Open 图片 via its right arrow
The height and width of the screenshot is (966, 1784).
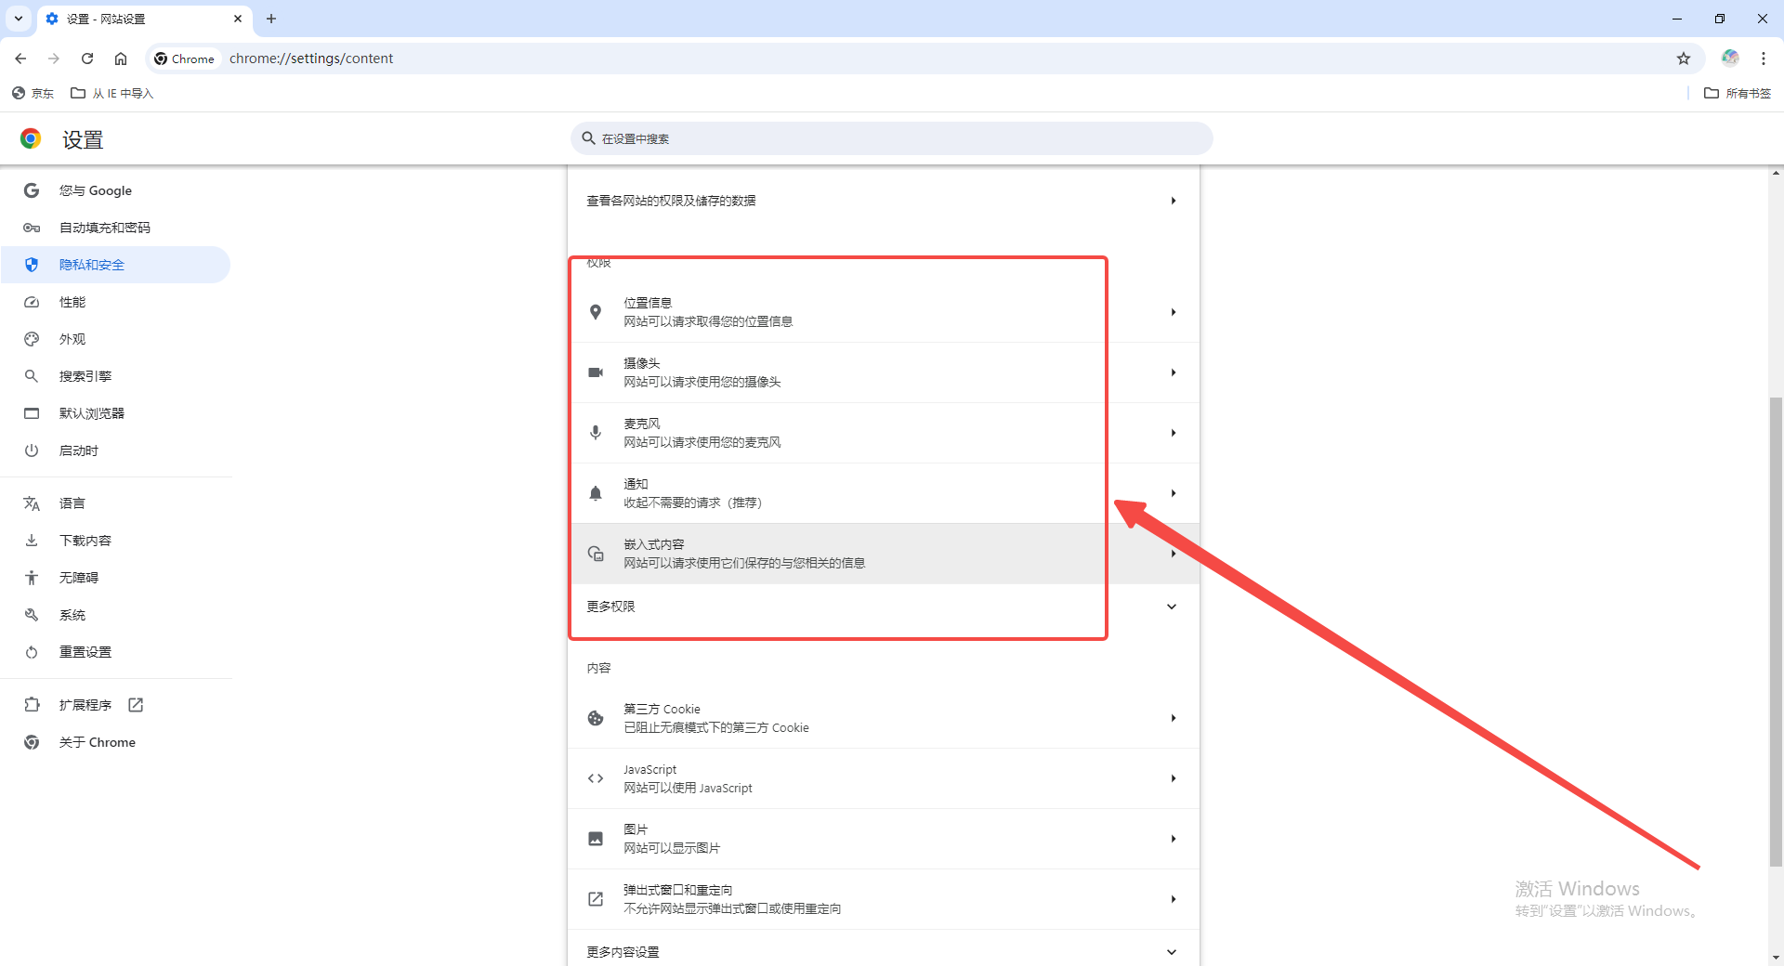[1174, 839]
